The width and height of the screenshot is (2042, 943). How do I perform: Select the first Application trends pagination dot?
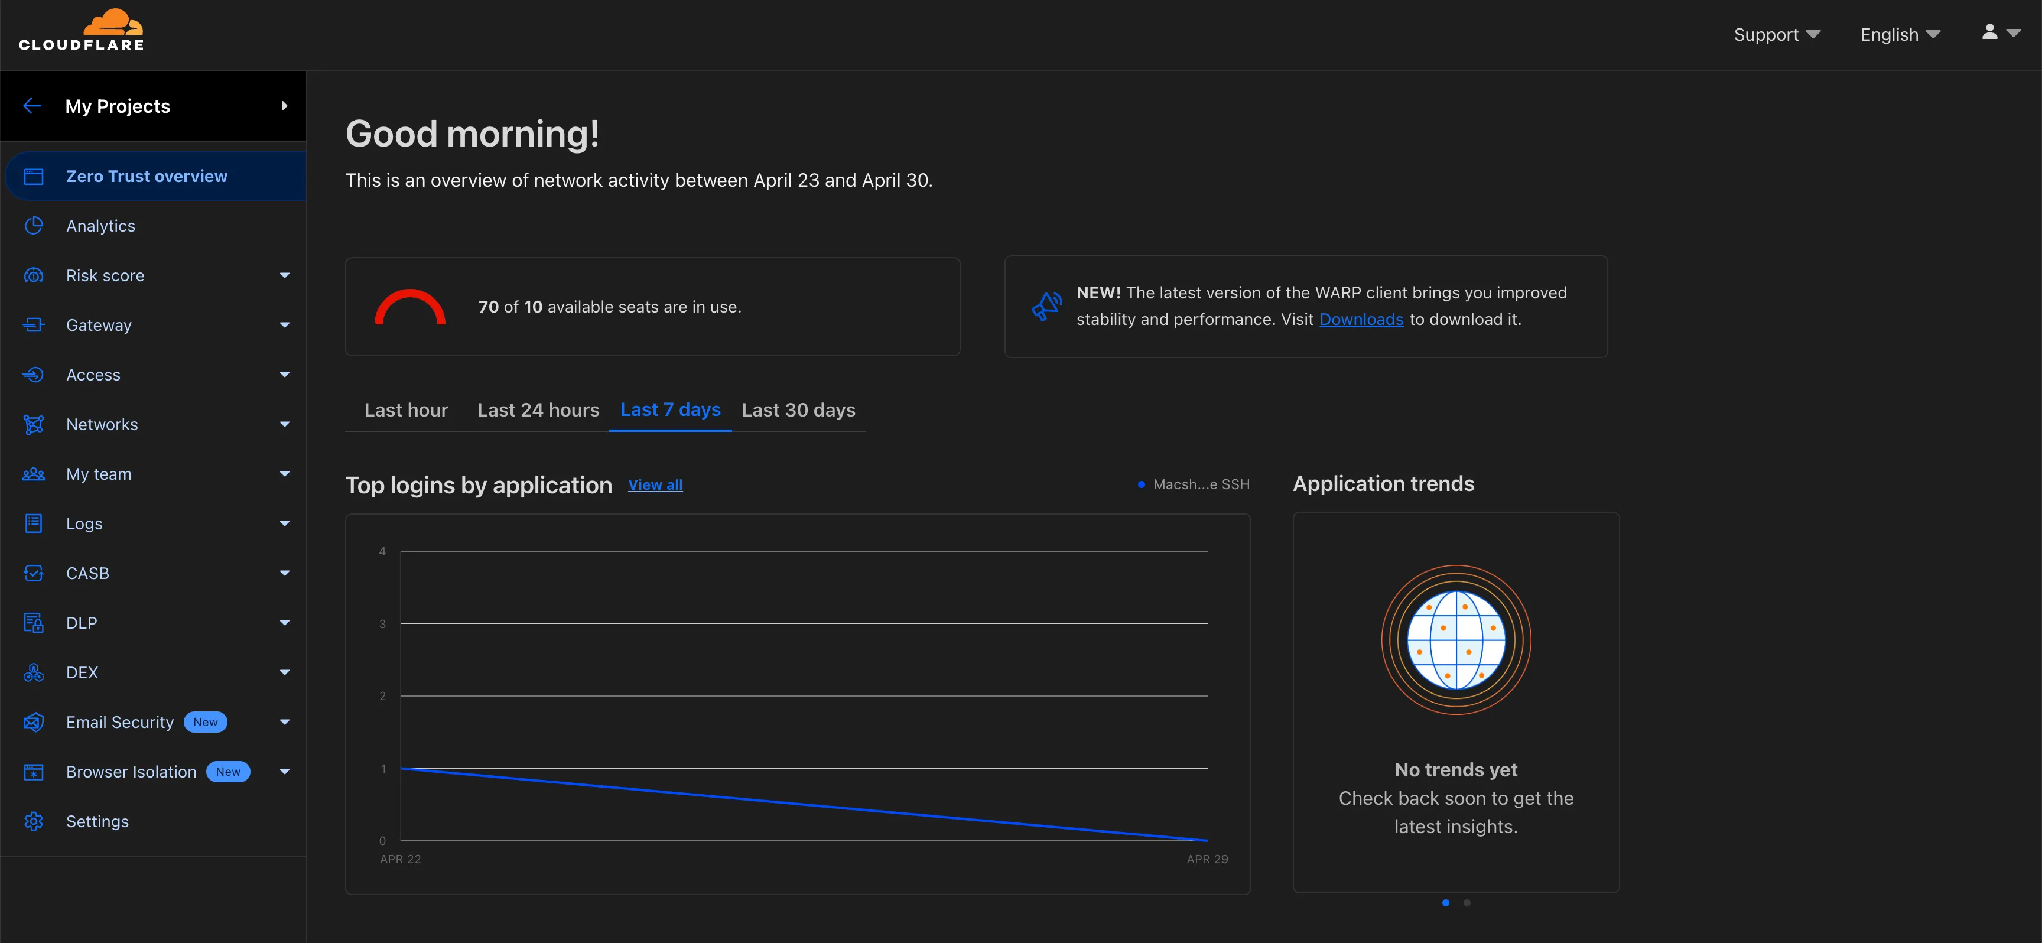coord(1446,903)
